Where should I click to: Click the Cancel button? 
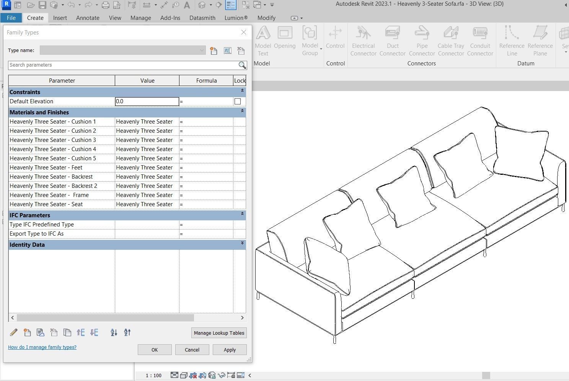[x=192, y=350]
